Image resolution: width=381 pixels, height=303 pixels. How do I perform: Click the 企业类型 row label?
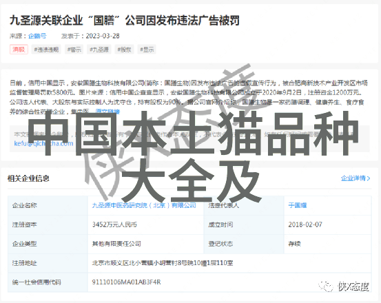click(25, 244)
